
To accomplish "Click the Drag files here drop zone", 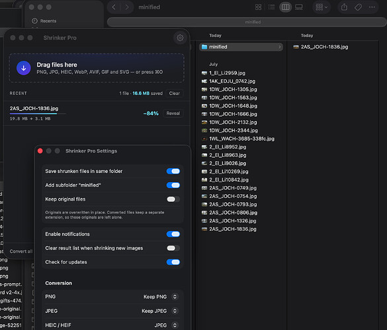I will point(97,68).
